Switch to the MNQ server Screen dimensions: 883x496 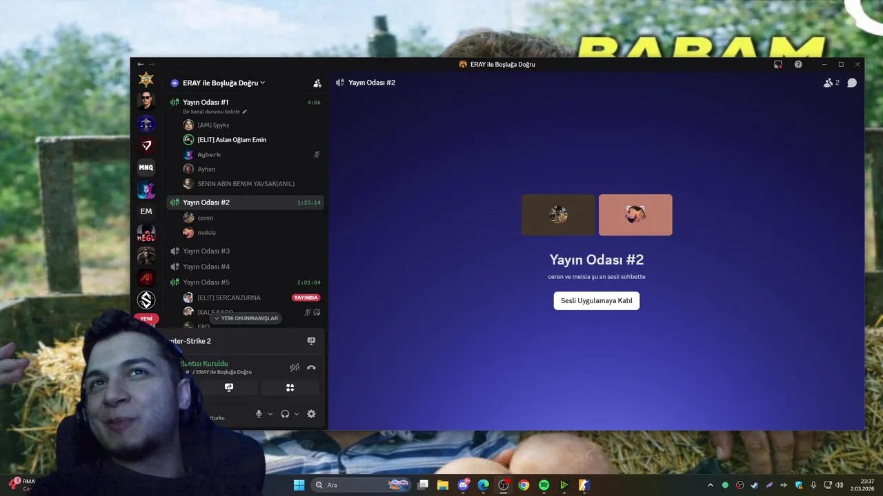tap(146, 167)
